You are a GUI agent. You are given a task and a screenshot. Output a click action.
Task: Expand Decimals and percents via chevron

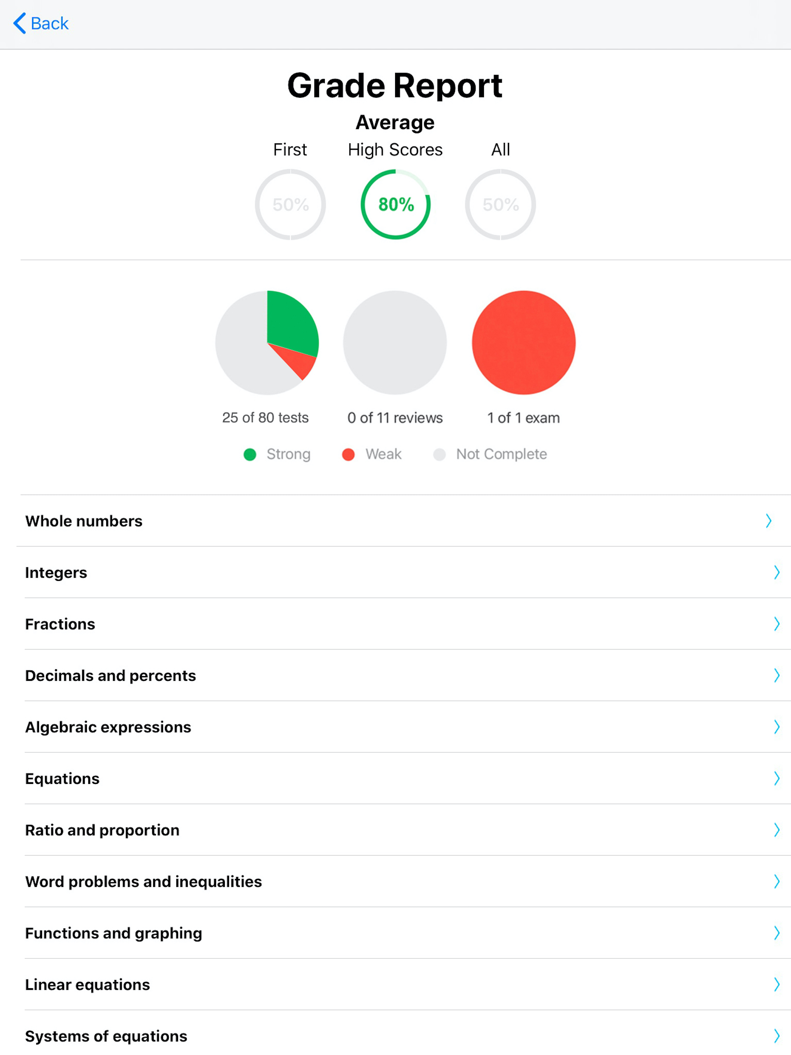pyautogui.click(x=777, y=675)
